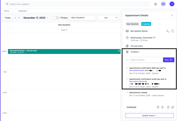Delete the appointment with the trash icon

(x=168, y=107)
